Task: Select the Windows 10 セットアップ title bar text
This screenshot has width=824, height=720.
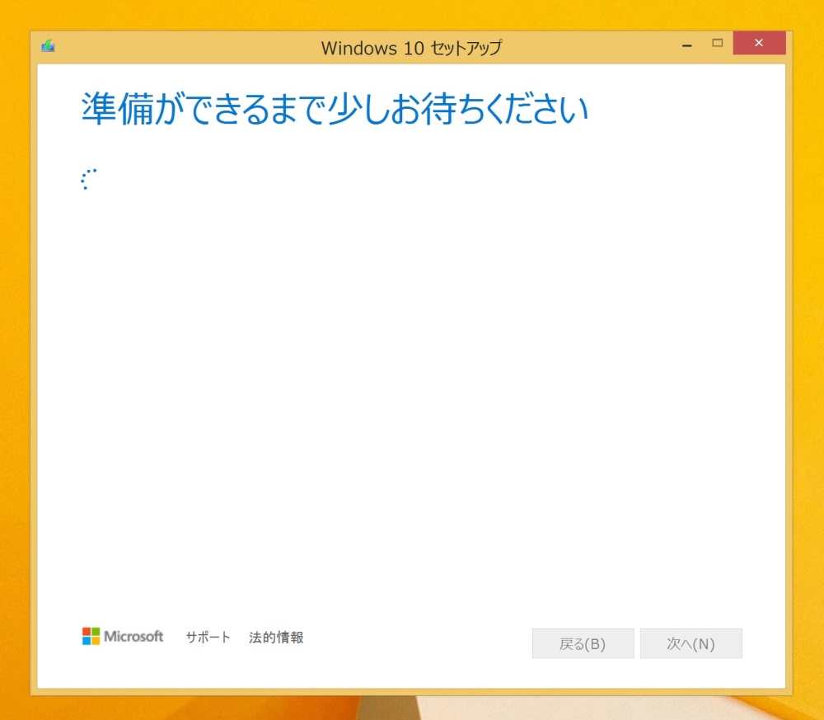Action: tap(410, 48)
